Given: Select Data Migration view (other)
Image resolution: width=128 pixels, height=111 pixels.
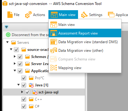Looking at the screenshot, I should click(x=85, y=51).
